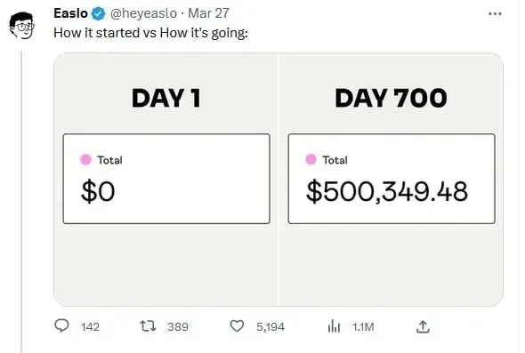Click the 142 replies count
This screenshot has height=353, width=525.
pos(90,326)
